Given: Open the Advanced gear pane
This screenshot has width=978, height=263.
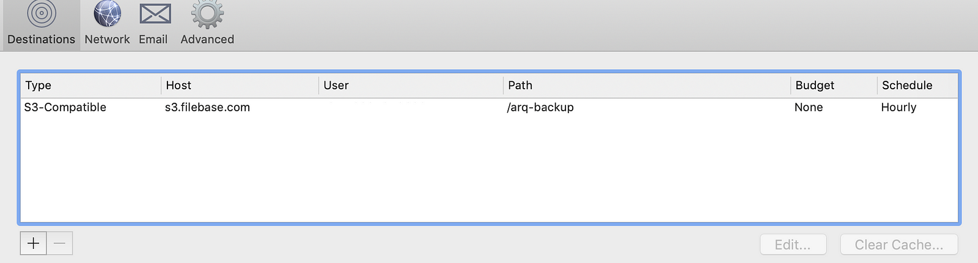Looking at the screenshot, I should (x=207, y=24).
